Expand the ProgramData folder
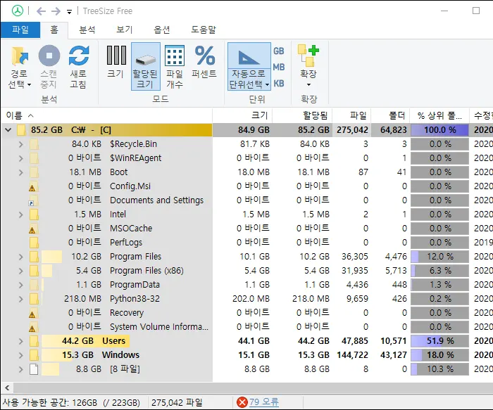Screen dimensions: 493x410 coord(20,285)
